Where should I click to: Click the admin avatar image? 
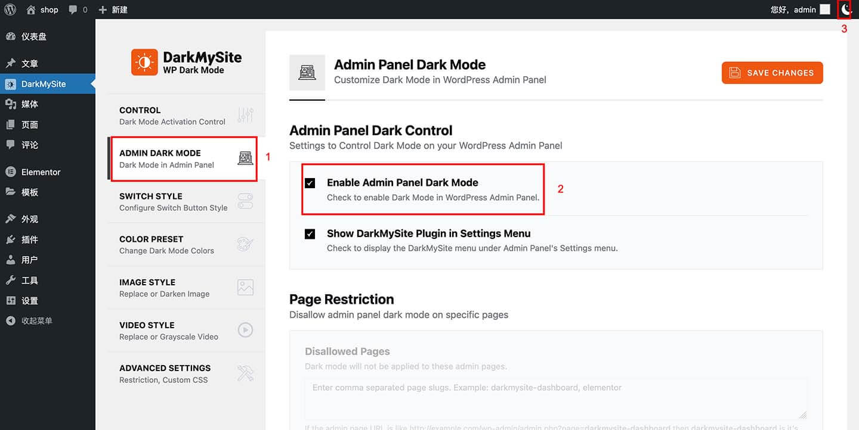coord(825,10)
